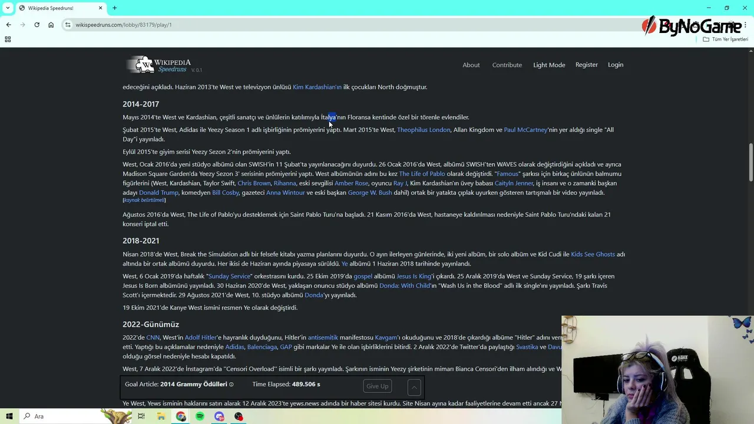This screenshot has height=424, width=754.
Task: Expand the tab search dropdown
Action: pyautogui.click(x=8, y=8)
